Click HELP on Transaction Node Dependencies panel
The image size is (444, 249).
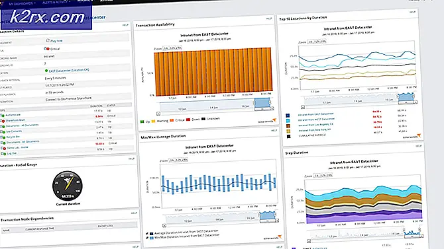click(x=134, y=213)
